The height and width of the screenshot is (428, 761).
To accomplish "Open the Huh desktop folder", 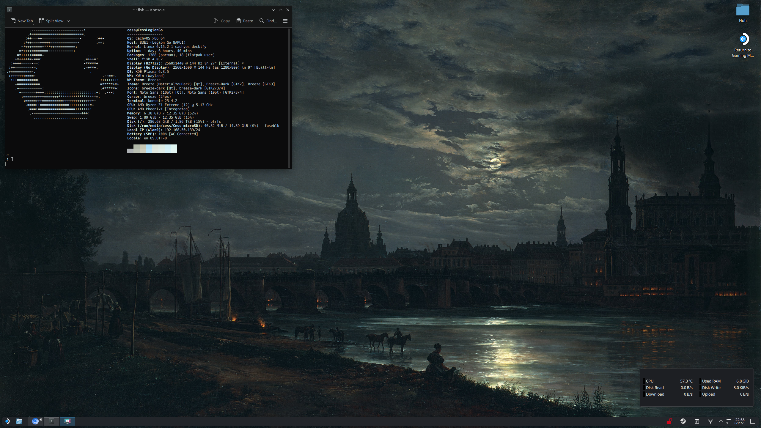I will tap(743, 13).
